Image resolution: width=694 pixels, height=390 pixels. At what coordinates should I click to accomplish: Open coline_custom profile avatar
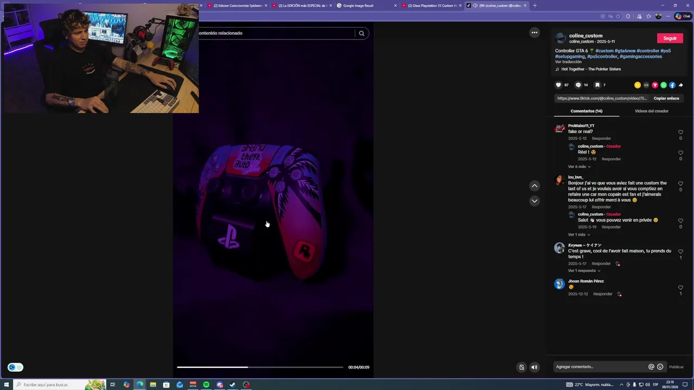tap(561, 38)
